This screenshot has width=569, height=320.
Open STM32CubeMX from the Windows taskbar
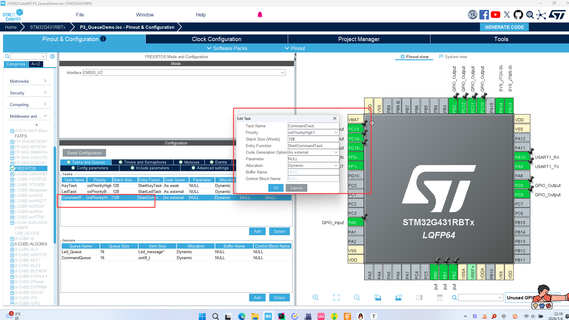[x=268, y=316]
